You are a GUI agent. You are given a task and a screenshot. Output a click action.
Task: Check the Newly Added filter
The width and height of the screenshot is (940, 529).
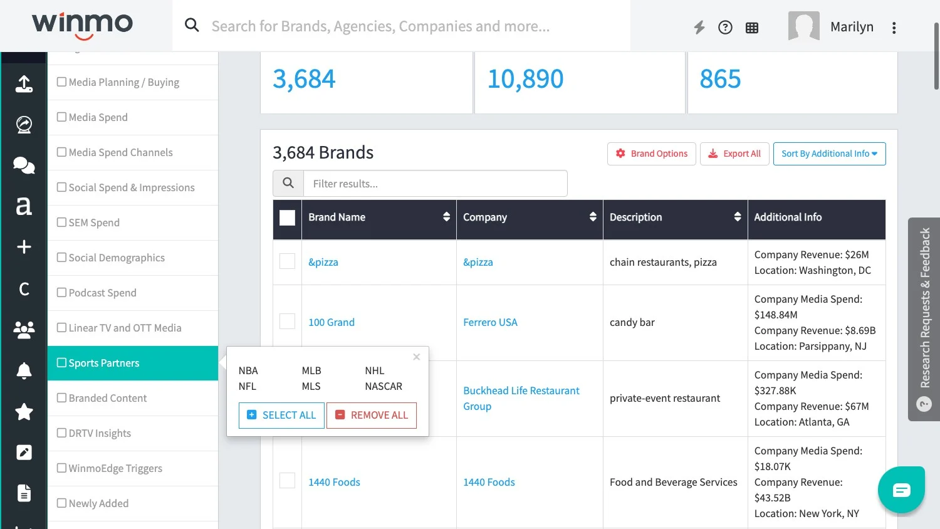pyautogui.click(x=61, y=503)
